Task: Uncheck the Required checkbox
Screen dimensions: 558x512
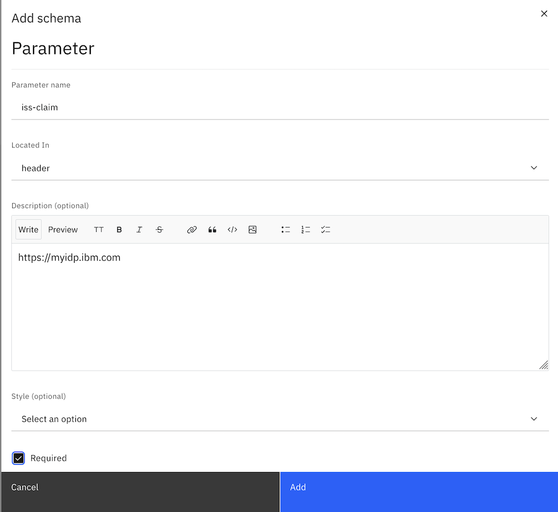Action: [18, 458]
